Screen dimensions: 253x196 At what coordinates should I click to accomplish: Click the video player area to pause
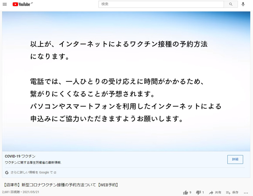coord(126,81)
